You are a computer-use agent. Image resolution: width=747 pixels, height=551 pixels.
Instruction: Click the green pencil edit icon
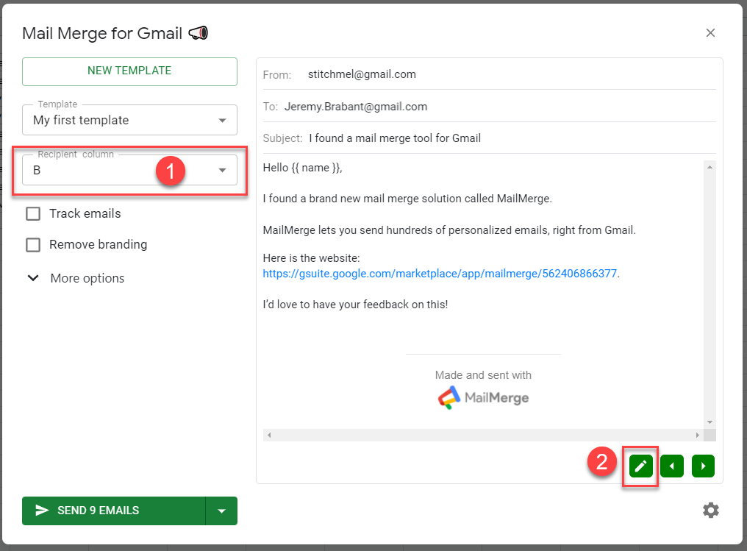pyautogui.click(x=640, y=466)
